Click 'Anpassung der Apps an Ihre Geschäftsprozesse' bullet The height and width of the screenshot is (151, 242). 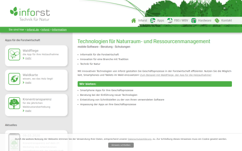tap(108, 104)
